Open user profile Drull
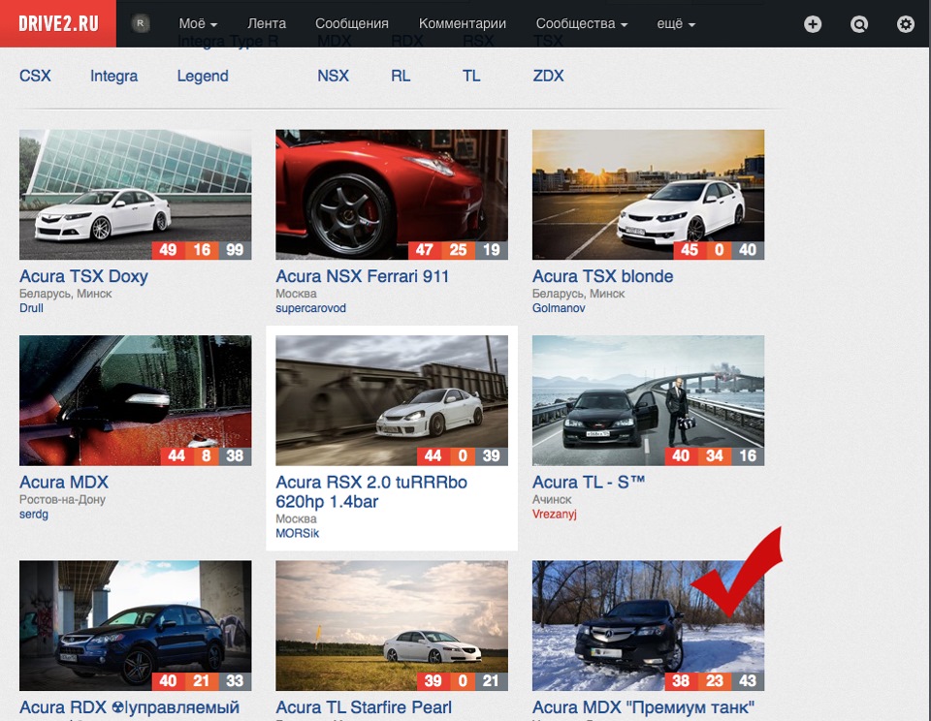This screenshot has width=931, height=721. click(31, 308)
